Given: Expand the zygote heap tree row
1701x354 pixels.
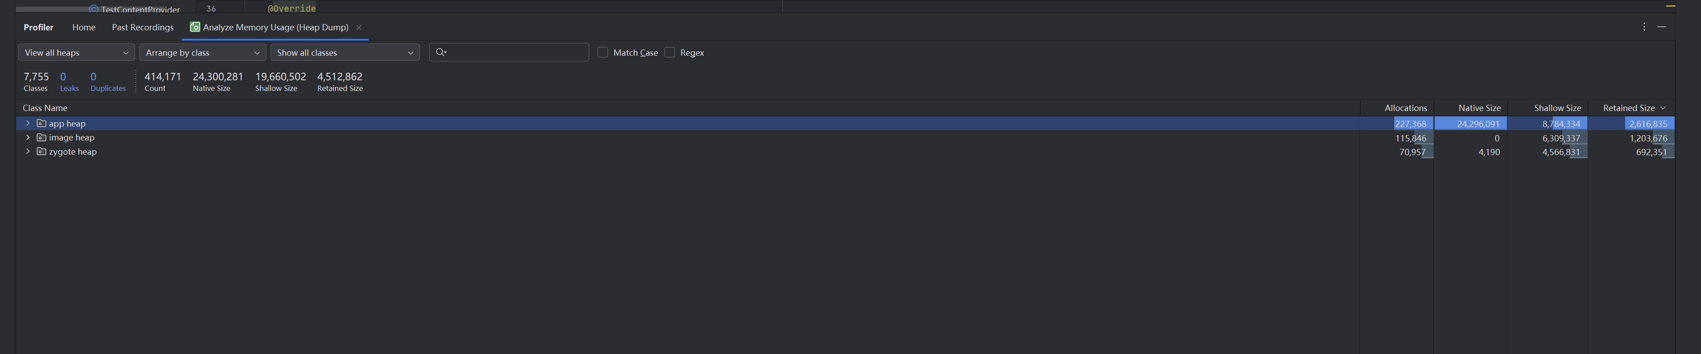Looking at the screenshot, I should pos(28,152).
